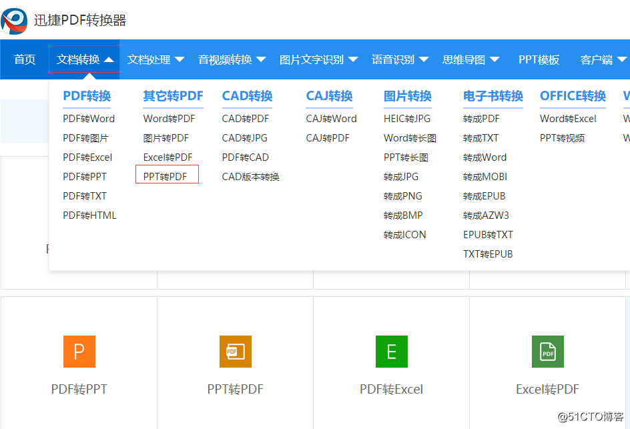Screen dimensions: 630x429
Task: Click the Excel转PDF tile icon
Action: [548, 352]
